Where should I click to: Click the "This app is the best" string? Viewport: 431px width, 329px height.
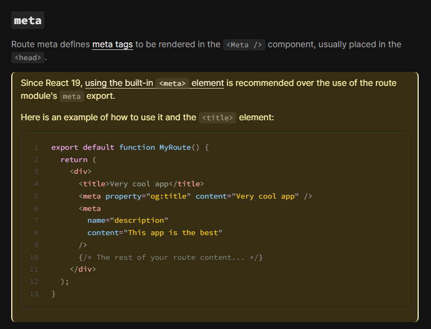tap(173, 233)
